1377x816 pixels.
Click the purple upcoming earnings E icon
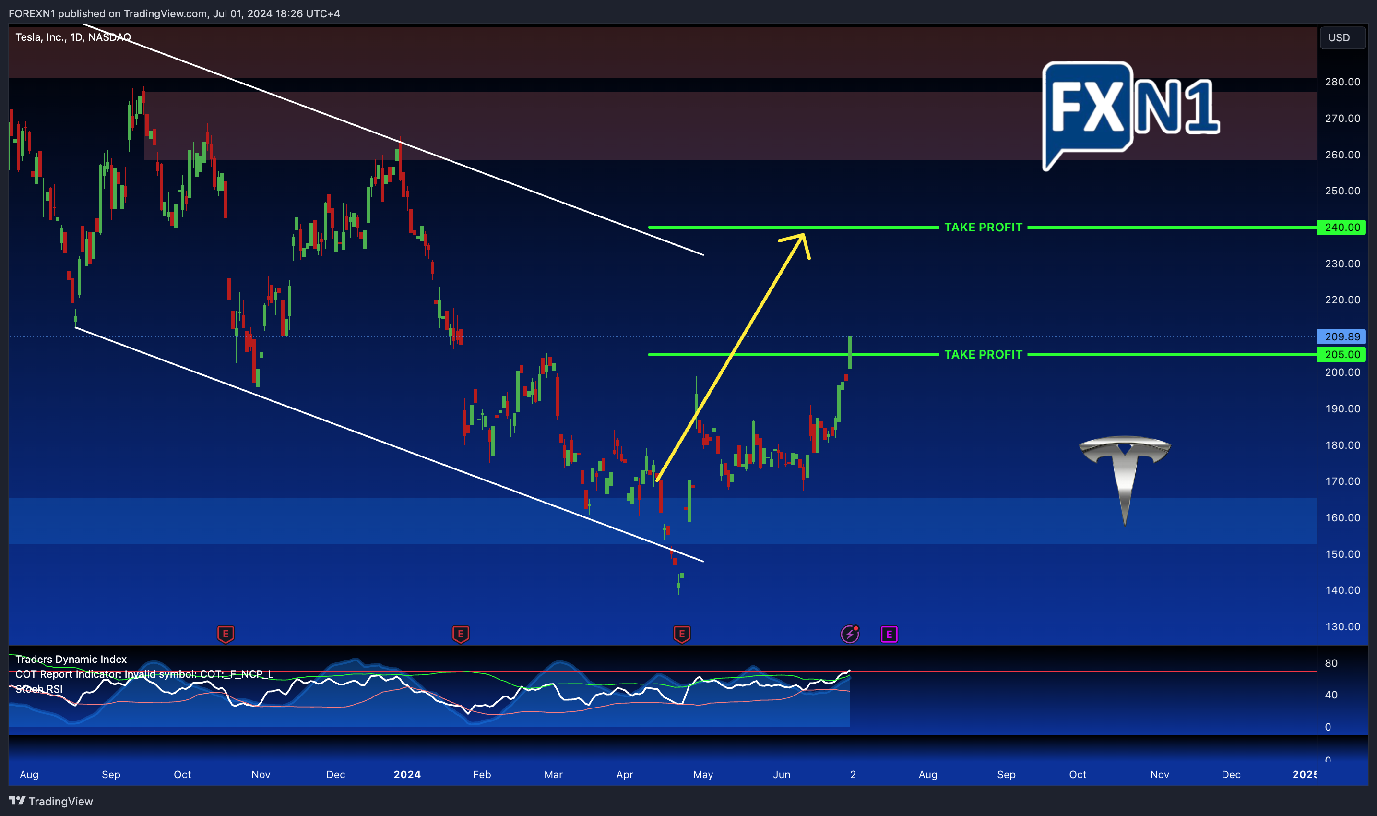pos(889,634)
